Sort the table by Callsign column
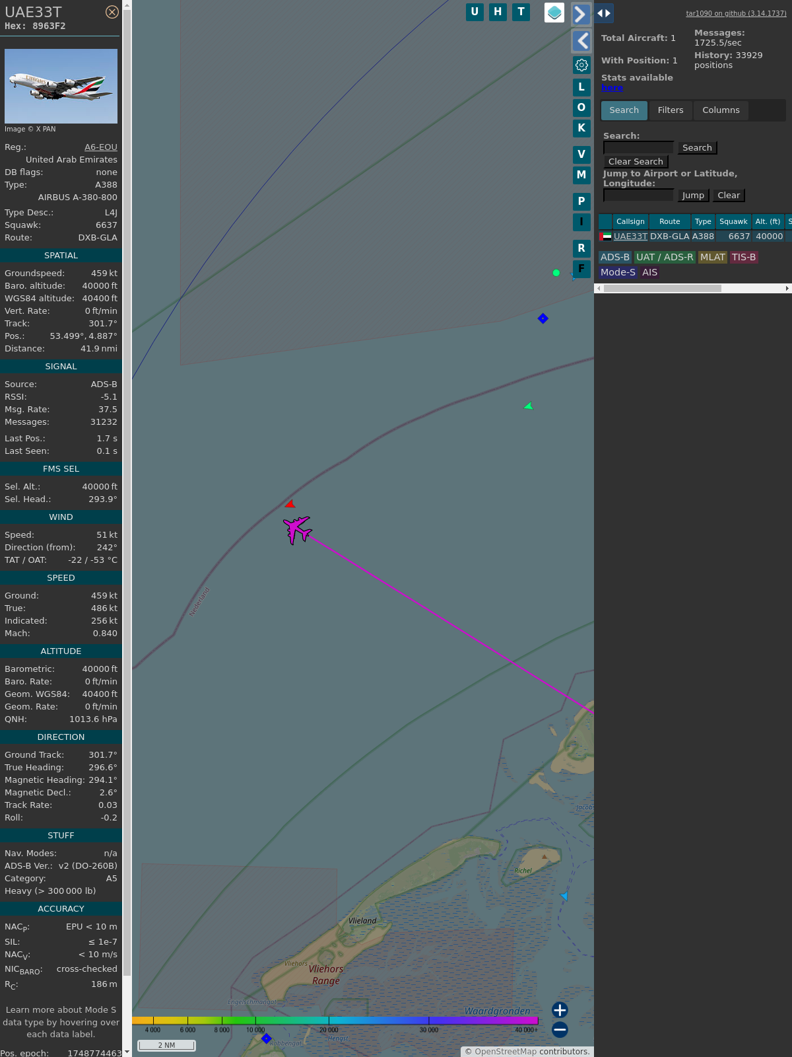The width and height of the screenshot is (792, 1057). coord(630,222)
